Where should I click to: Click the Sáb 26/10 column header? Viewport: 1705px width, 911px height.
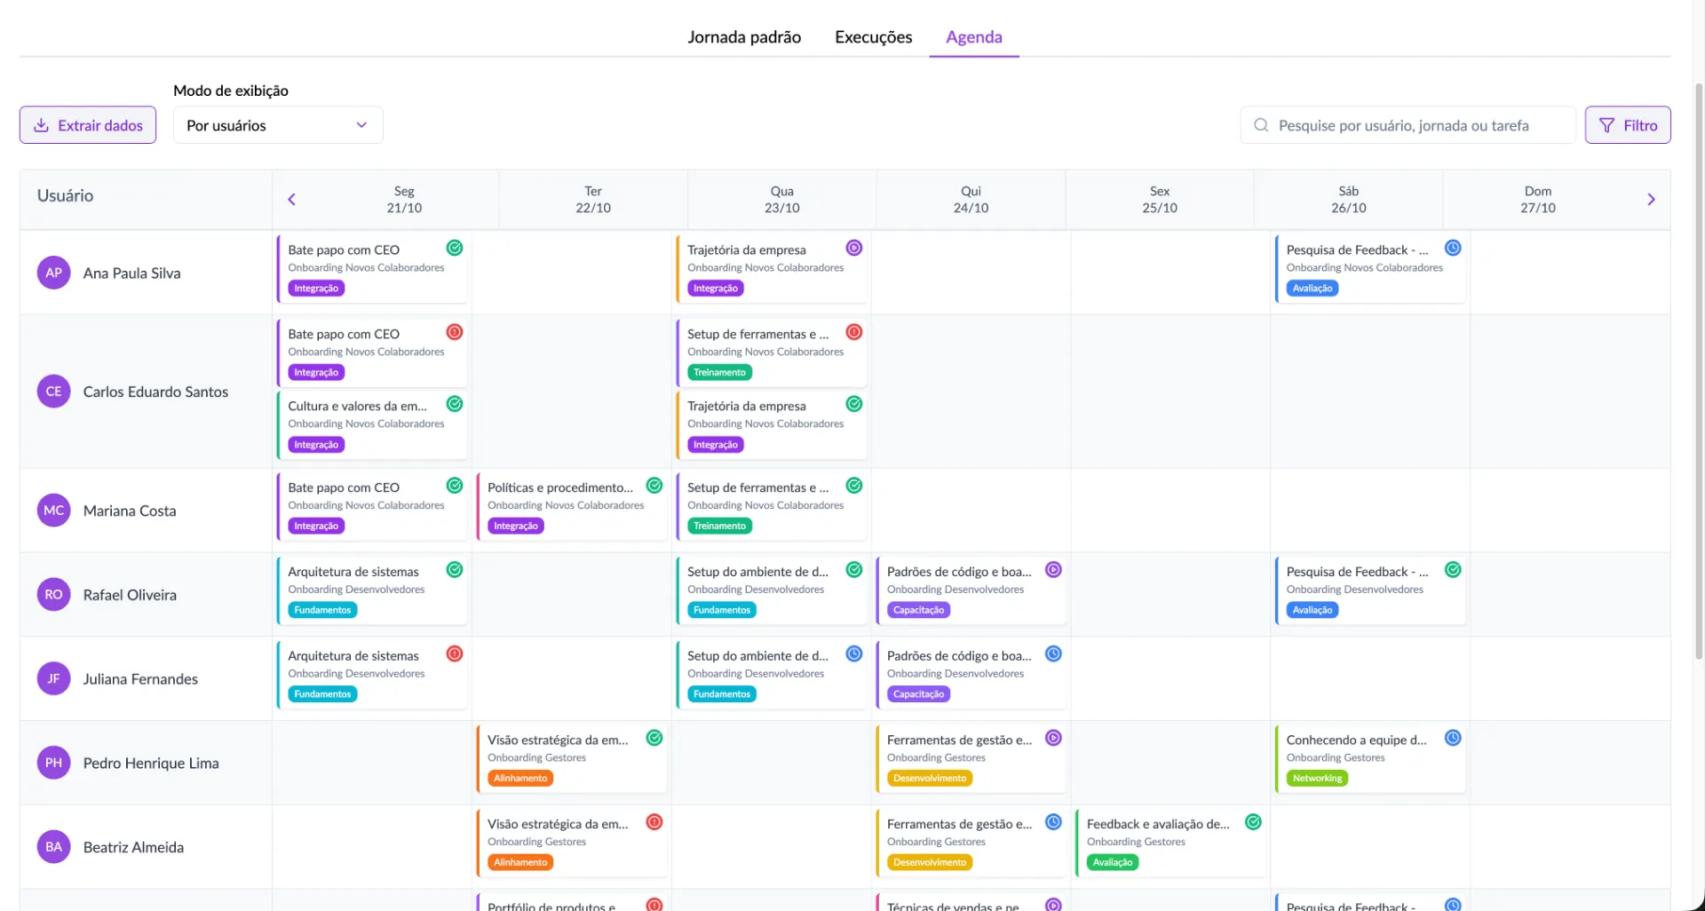[1348, 200]
